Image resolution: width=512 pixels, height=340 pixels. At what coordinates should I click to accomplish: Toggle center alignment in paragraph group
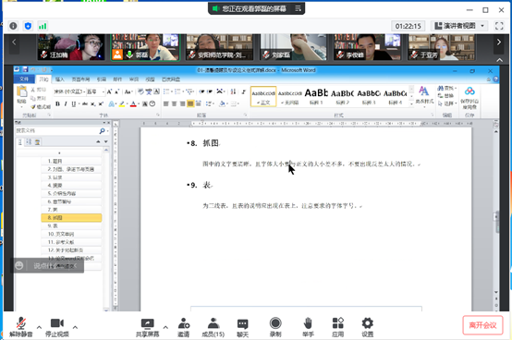175,104
